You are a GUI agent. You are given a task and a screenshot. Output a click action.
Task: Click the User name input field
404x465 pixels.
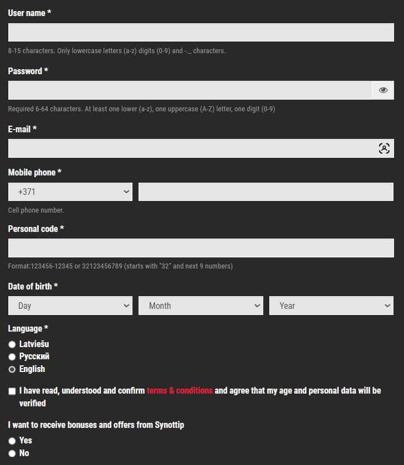point(201,32)
